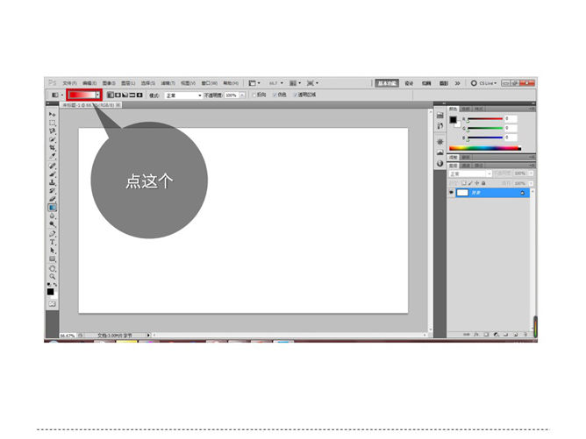Select the Rectangular Marquee tool
The width and height of the screenshot is (586, 439).
[52, 123]
